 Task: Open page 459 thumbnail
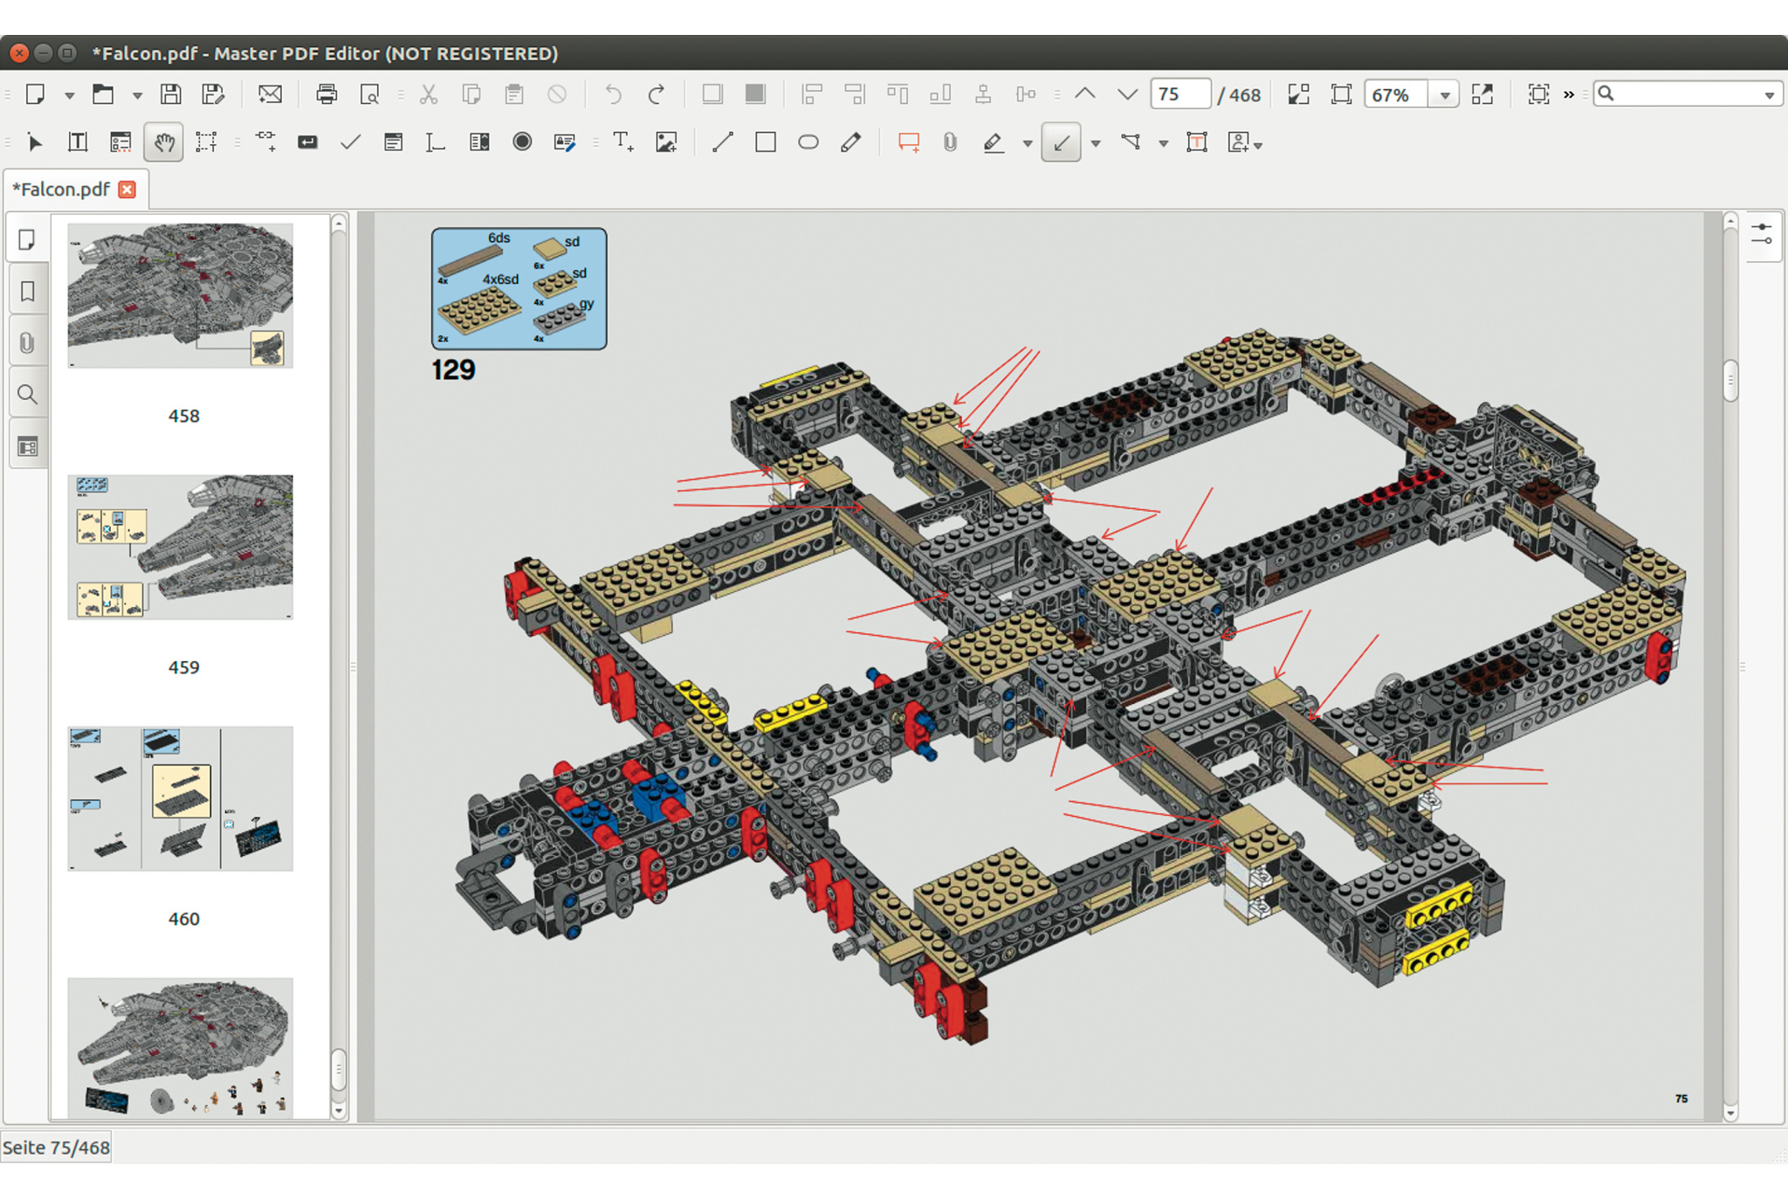[181, 548]
